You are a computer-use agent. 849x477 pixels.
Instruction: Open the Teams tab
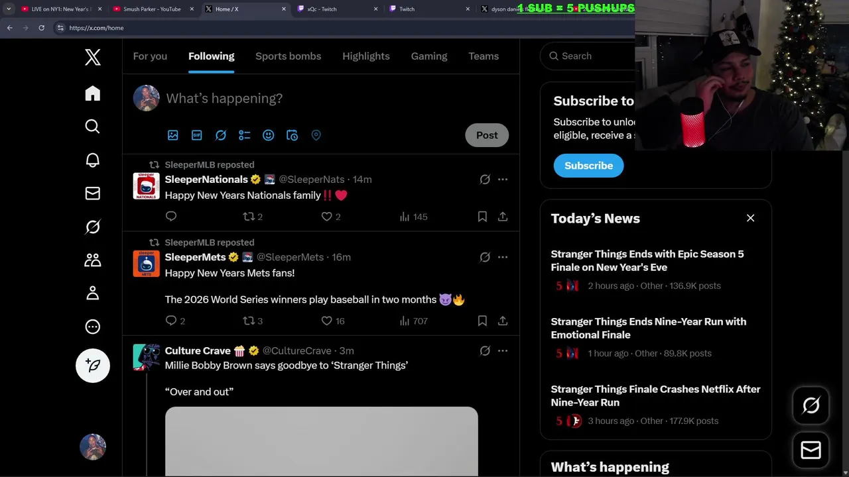[484, 56]
